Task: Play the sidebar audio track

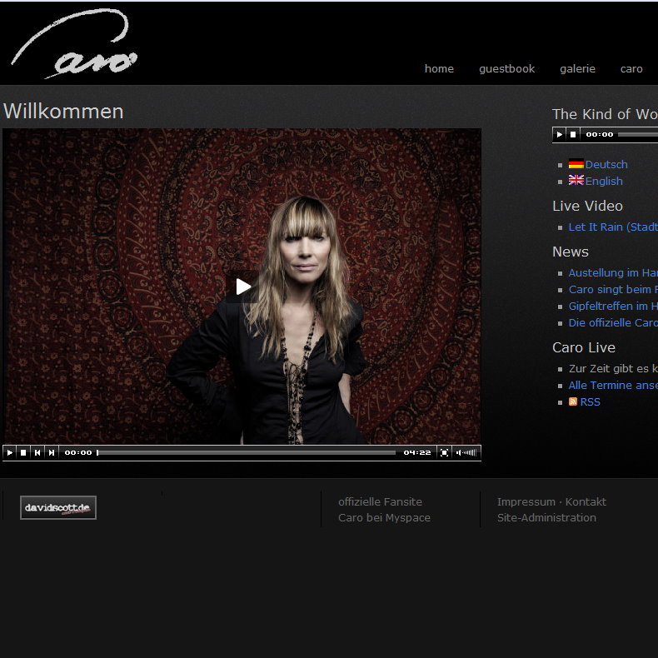Action: (x=560, y=134)
